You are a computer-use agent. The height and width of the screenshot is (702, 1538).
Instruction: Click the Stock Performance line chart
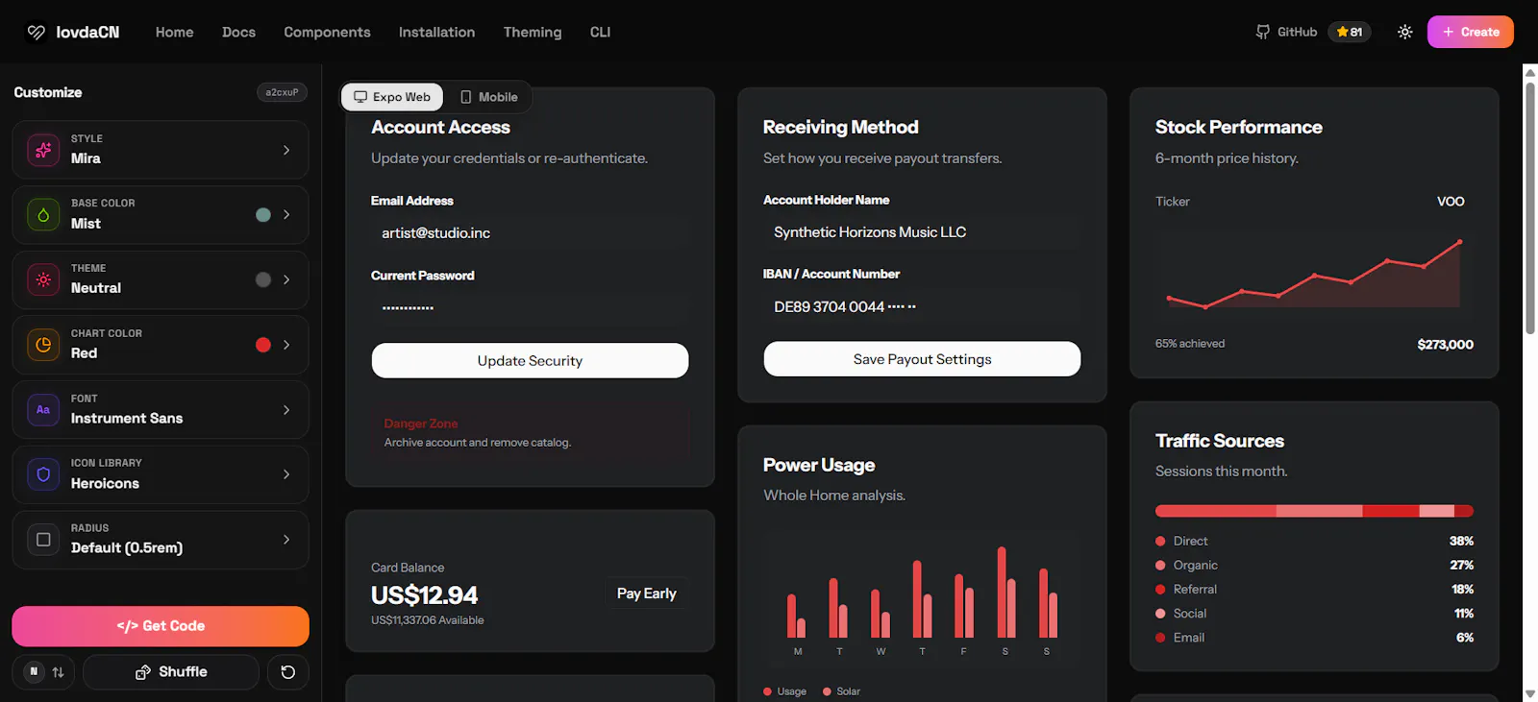pyautogui.click(x=1314, y=274)
